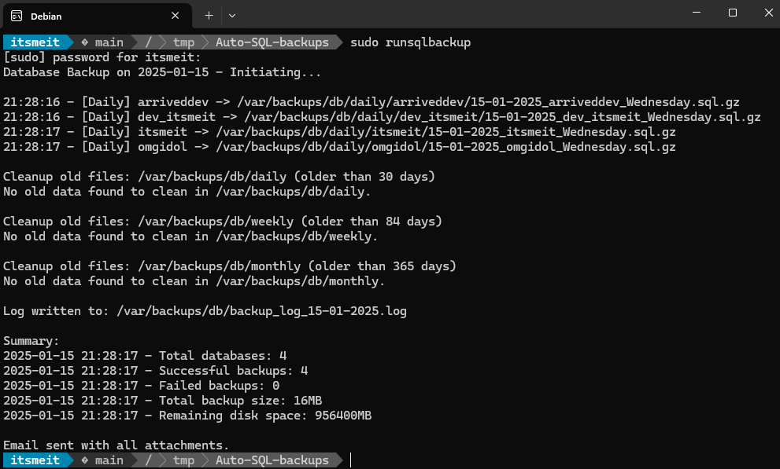
Task: Select the diamond git branch icon beside main
Action: pos(86,42)
